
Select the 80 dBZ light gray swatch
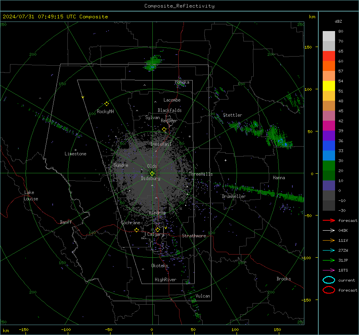click(x=329, y=36)
